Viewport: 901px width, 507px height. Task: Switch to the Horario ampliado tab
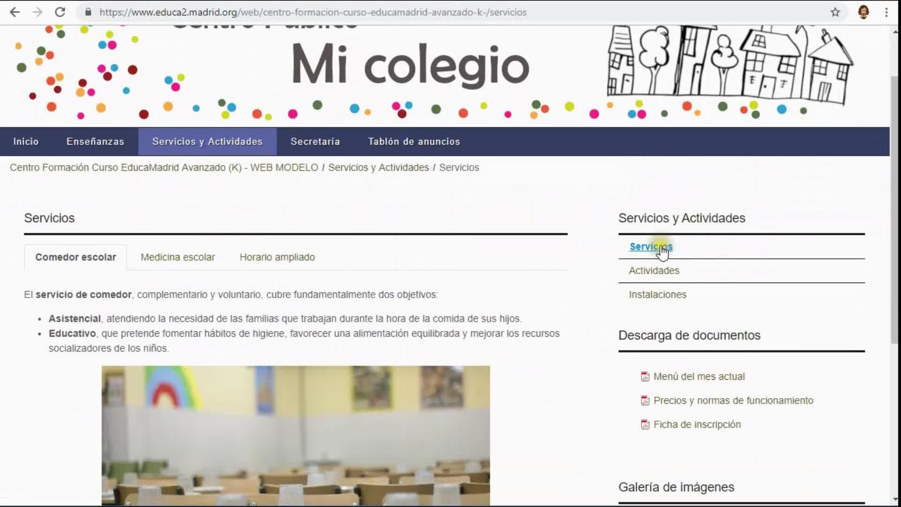pos(277,257)
